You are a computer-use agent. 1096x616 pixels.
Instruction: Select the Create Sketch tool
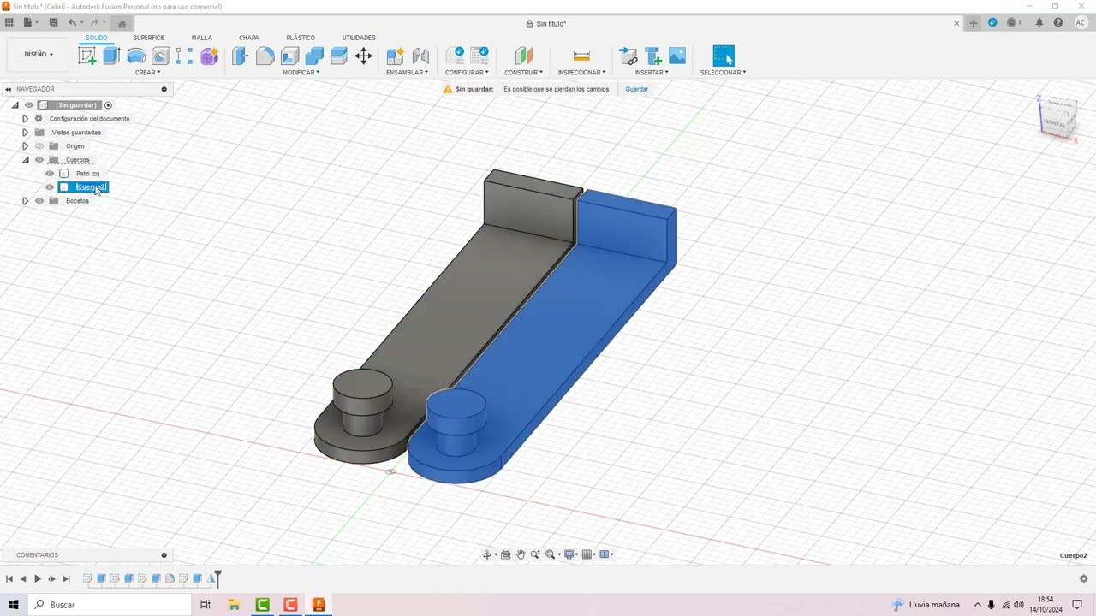pos(87,56)
